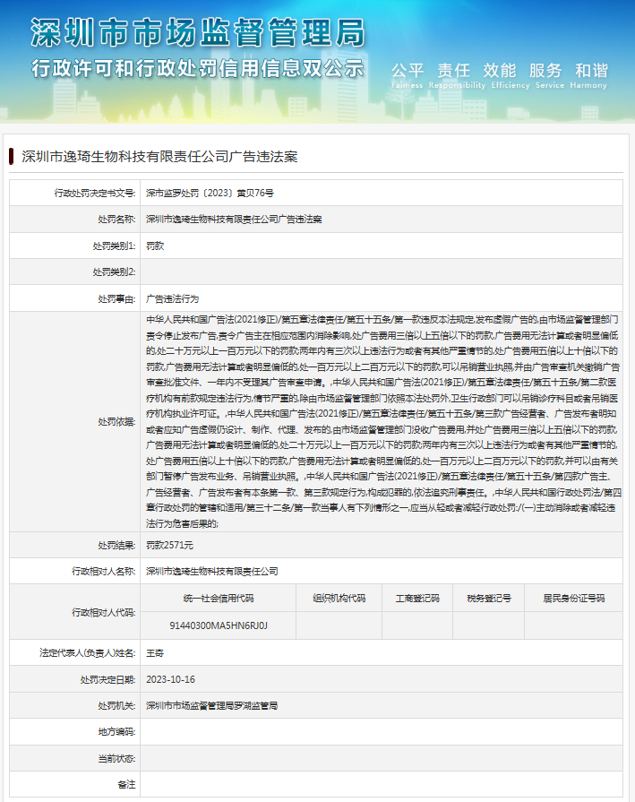
Task: Select the penalty result 罚款2571元
Action: [x=170, y=544]
